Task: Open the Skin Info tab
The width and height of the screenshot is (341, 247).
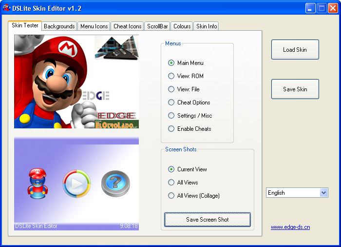Action: coord(207,26)
